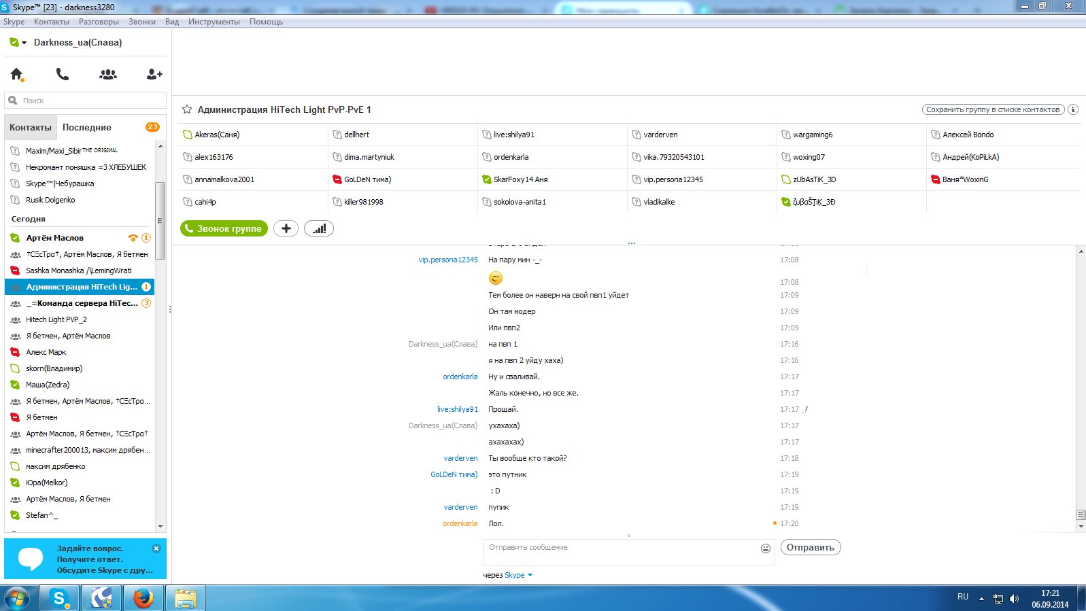Click the chat scrollbar up arrow
This screenshot has height=611, width=1086.
click(x=1081, y=252)
